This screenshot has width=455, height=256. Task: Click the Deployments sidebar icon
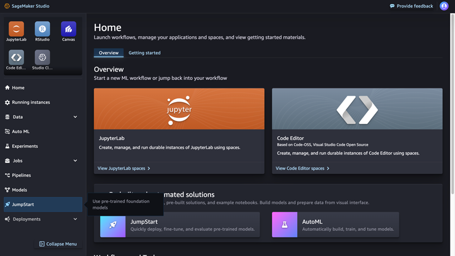pos(7,219)
